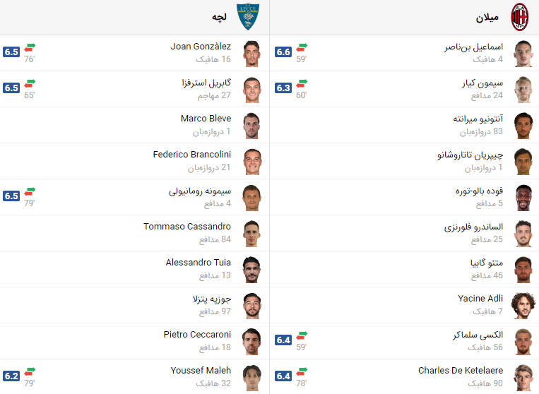Click the 6.6 rating badge of اسماعیل بن‌ناصر
The height and width of the screenshot is (394, 539).
point(283,52)
